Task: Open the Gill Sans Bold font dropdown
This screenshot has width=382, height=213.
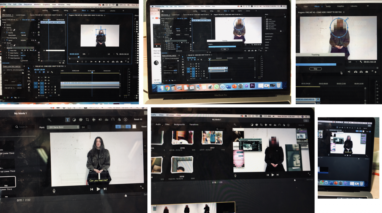Action: click(62, 127)
